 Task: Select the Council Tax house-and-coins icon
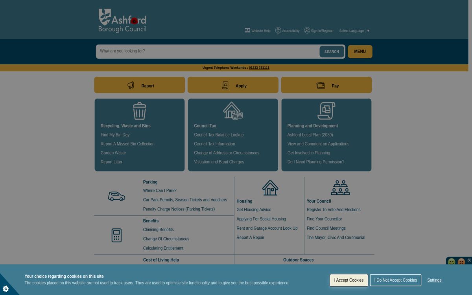(232, 111)
